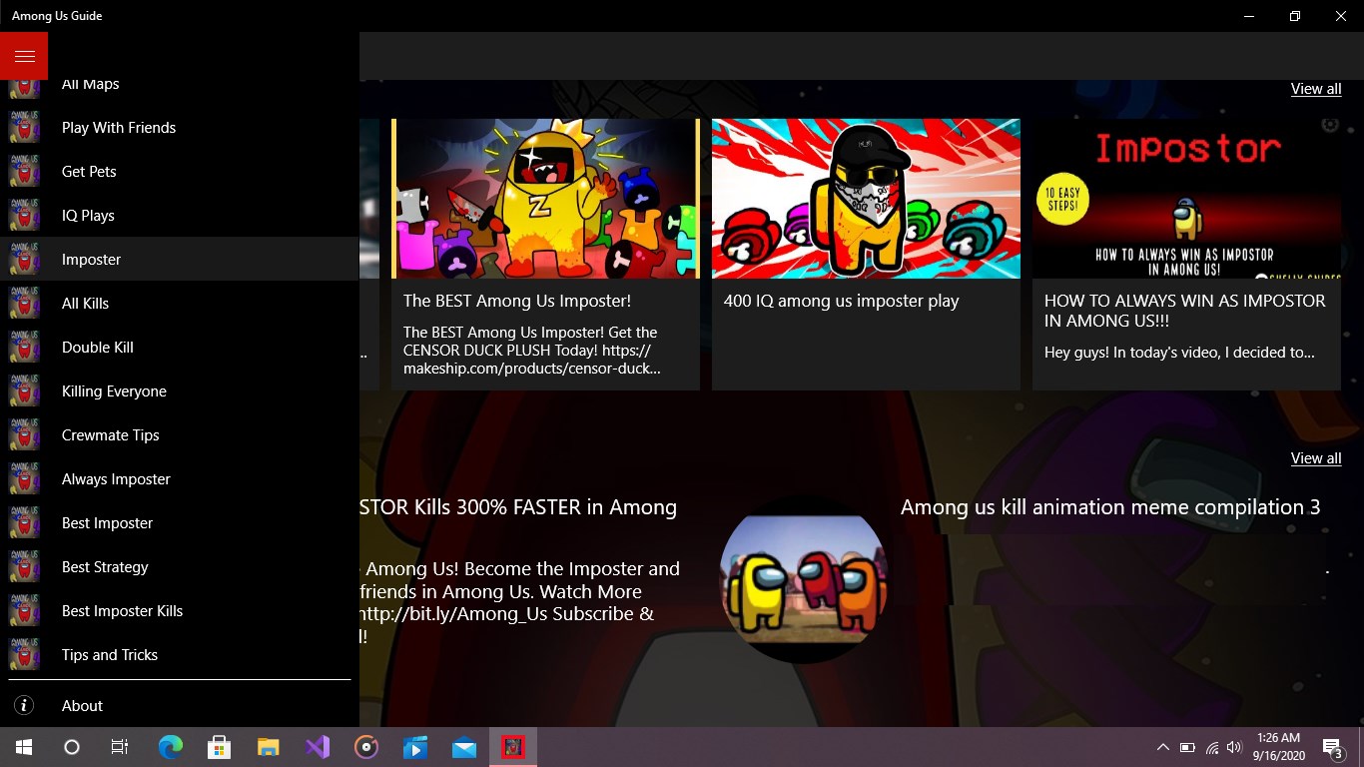Viewport: 1364px width, 767px height.
Task: Click the icon next to Best Imposter
Action: pyautogui.click(x=24, y=523)
